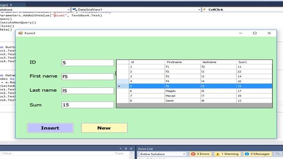Maximize the Form3 window
283x159 pixels.
[255, 33]
